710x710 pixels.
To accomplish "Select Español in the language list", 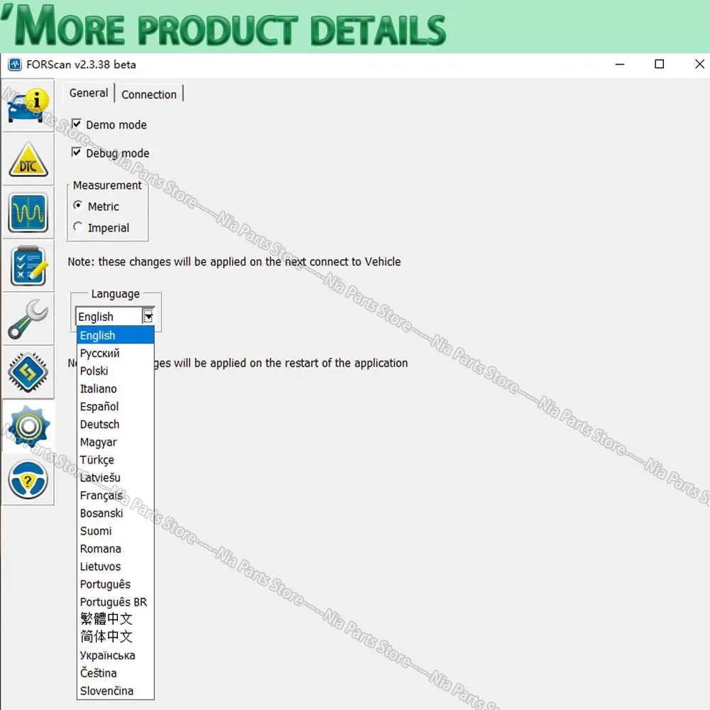I will tap(116, 406).
